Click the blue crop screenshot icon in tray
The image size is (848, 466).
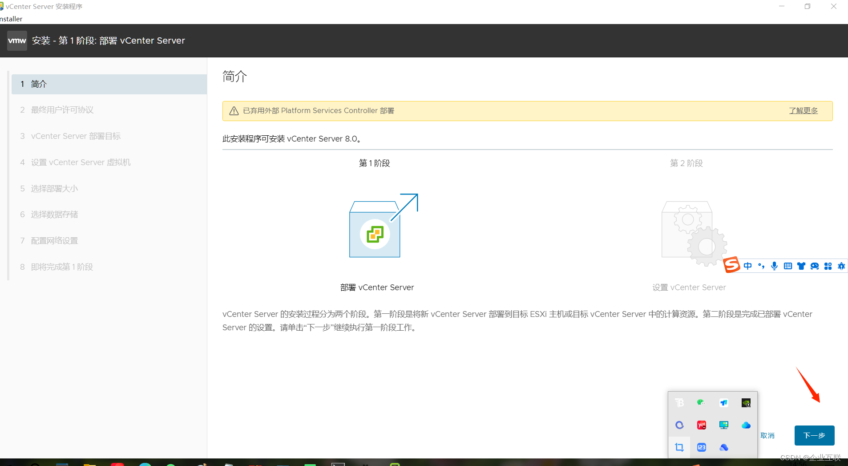(x=679, y=447)
